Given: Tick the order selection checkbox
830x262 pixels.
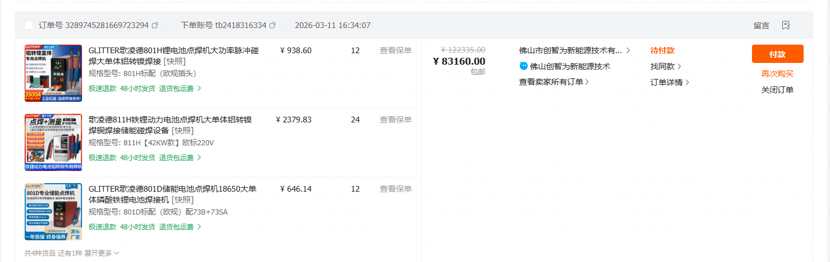Looking at the screenshot, I should click(x=29, y=25).
